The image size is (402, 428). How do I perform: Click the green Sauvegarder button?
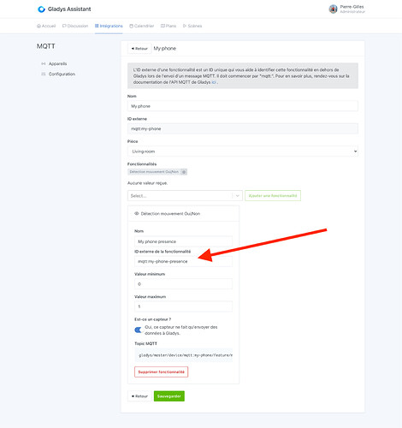[x=169, y=396]
